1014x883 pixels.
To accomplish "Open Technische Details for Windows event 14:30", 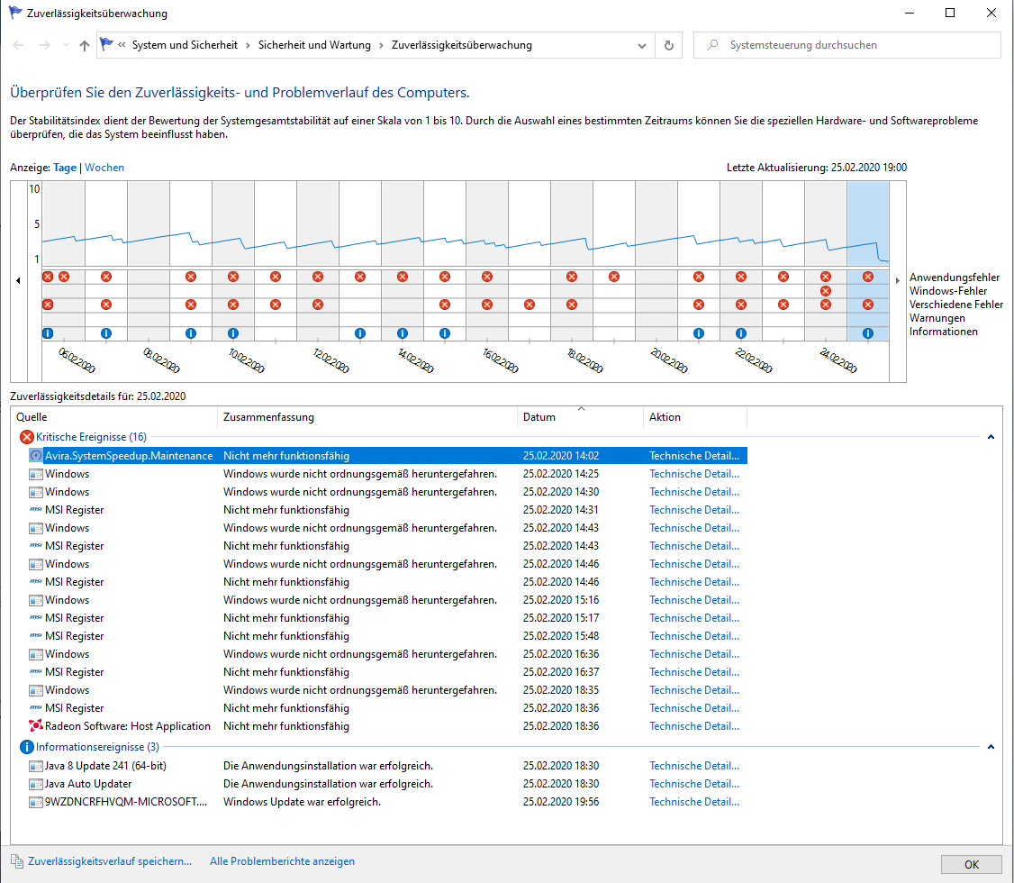I will 694,492.
